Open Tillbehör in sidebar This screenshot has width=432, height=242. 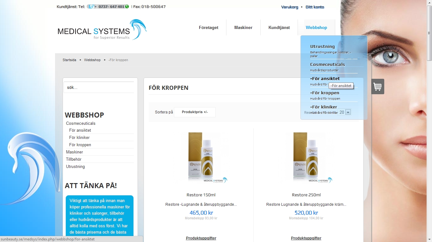click(x=74, y=159)
